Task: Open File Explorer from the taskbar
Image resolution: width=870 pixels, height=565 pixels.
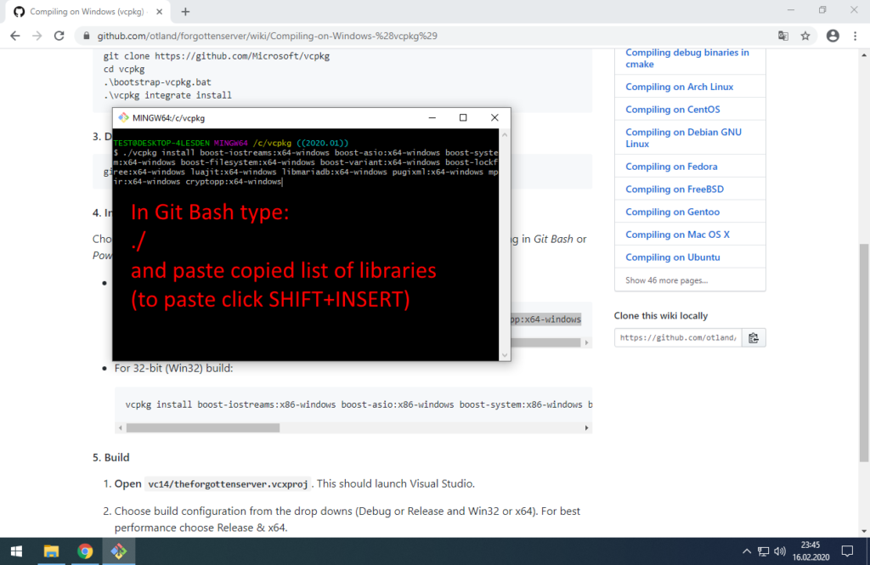Action: pos(51,551)
